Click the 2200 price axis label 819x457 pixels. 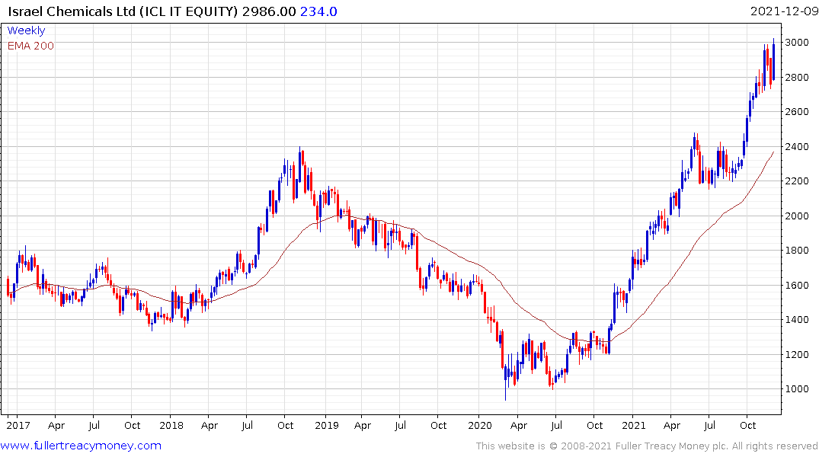click(797, 181)
